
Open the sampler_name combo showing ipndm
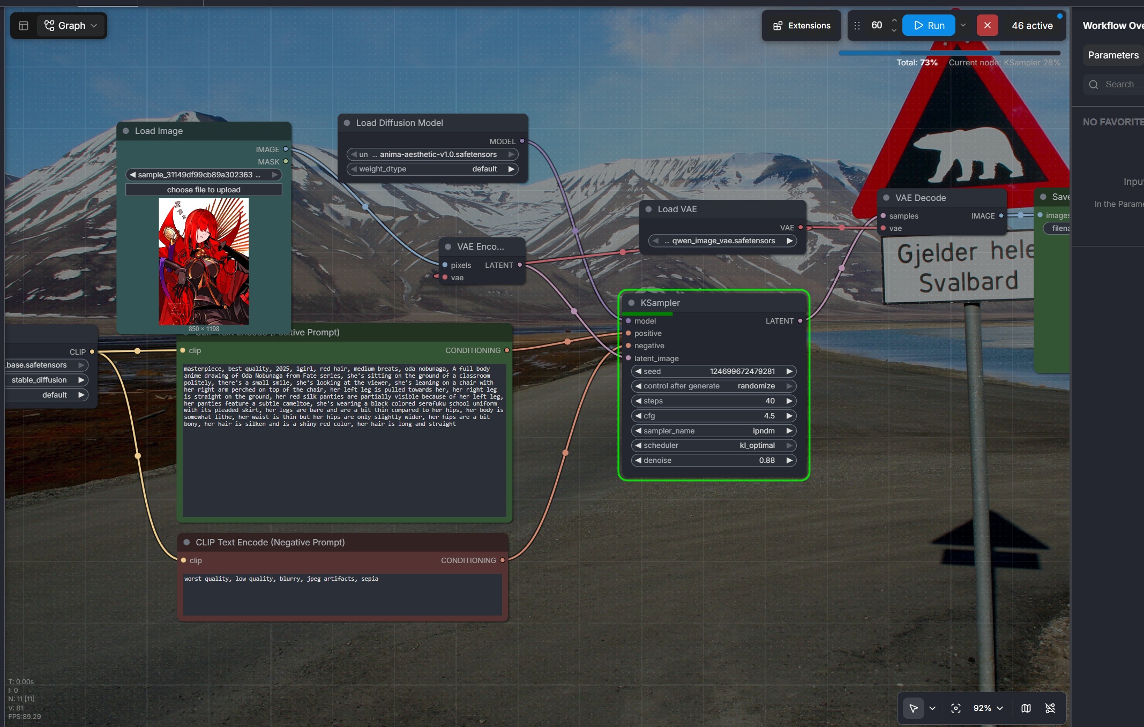click(714, 431)
